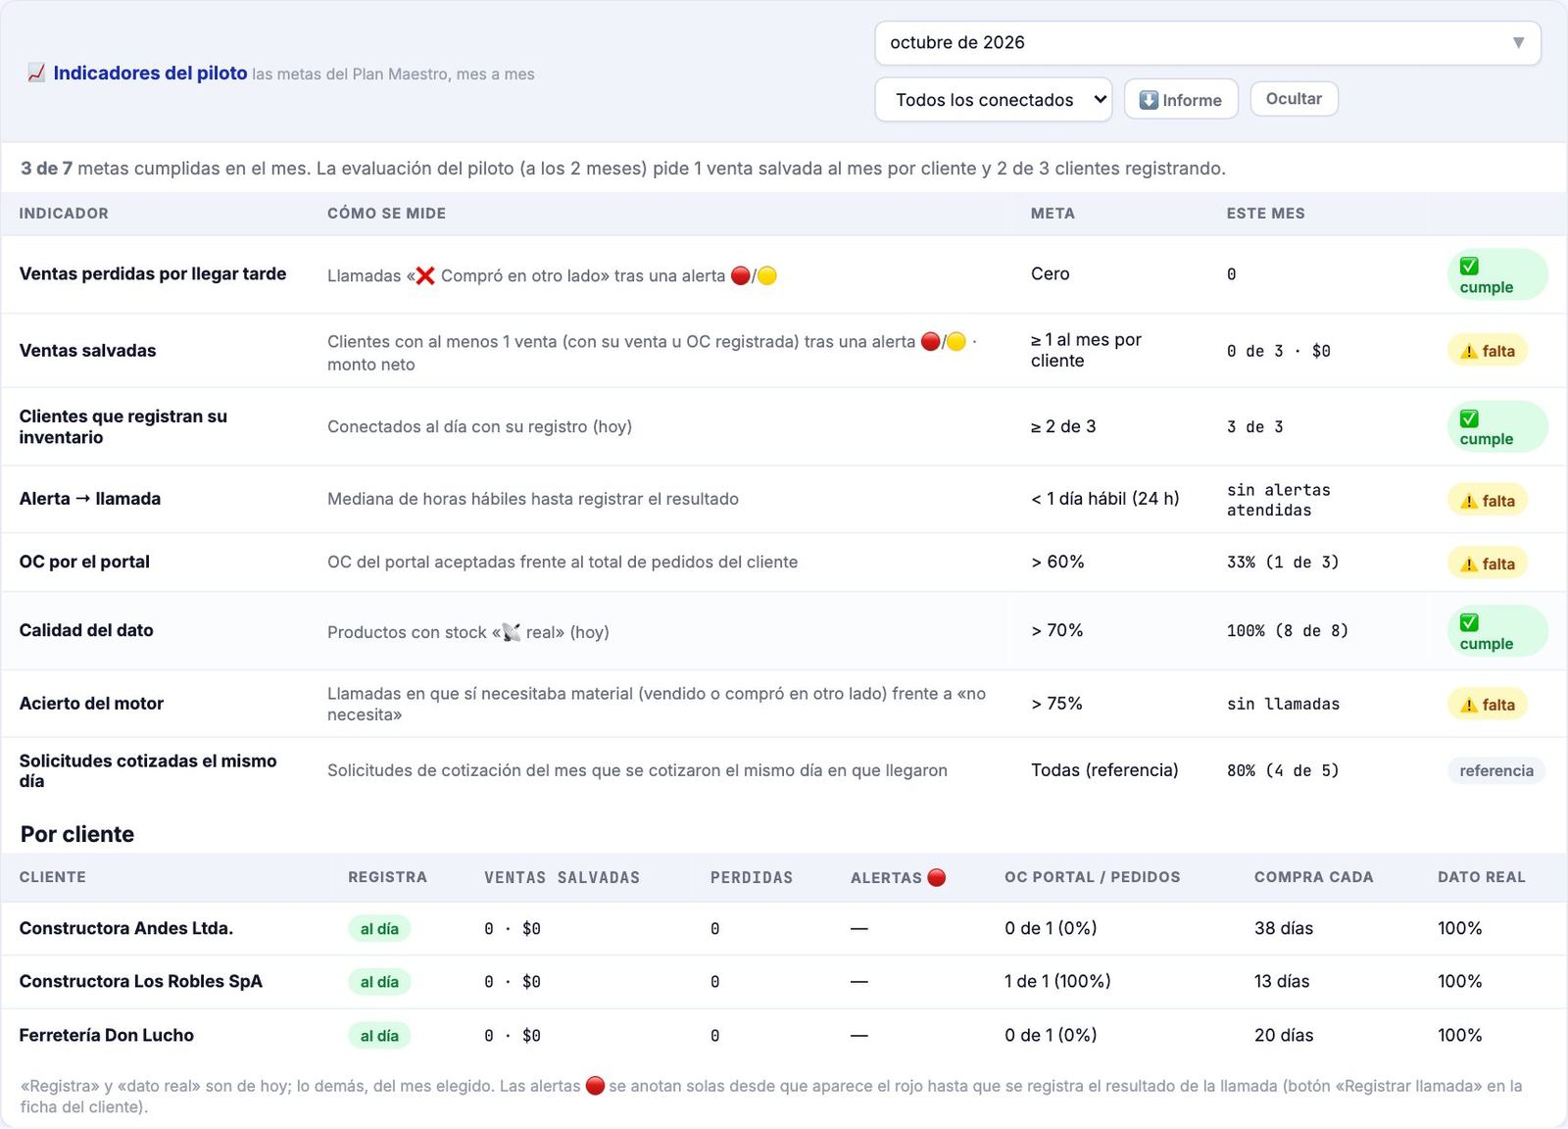Click the satellite icon in Calidad del dato row
The width and height of the screenshot is (1568, 1129).
tap(512, 632)
